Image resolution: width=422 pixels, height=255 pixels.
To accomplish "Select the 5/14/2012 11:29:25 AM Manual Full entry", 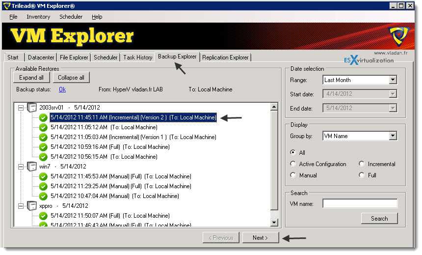I will click(x=121, y=186).
